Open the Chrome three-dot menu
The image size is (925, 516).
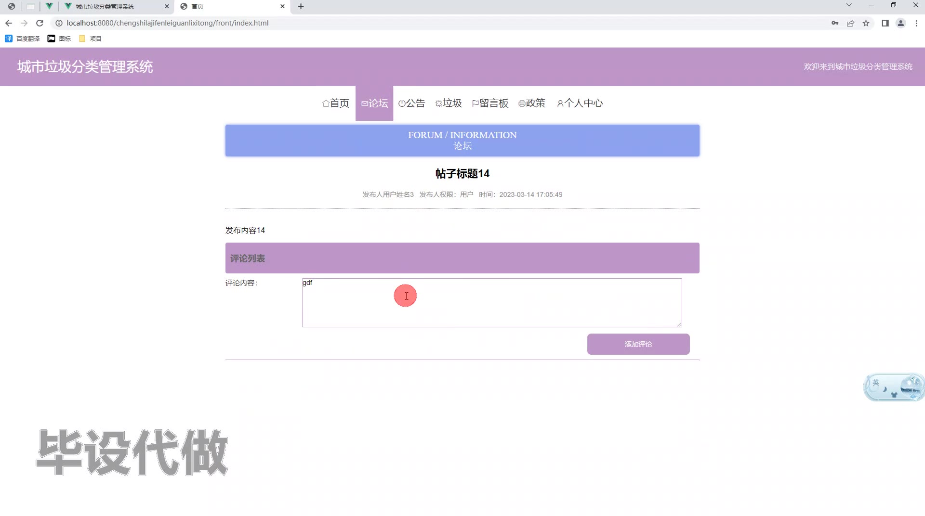pyautogui.click(x=916, y=23)
